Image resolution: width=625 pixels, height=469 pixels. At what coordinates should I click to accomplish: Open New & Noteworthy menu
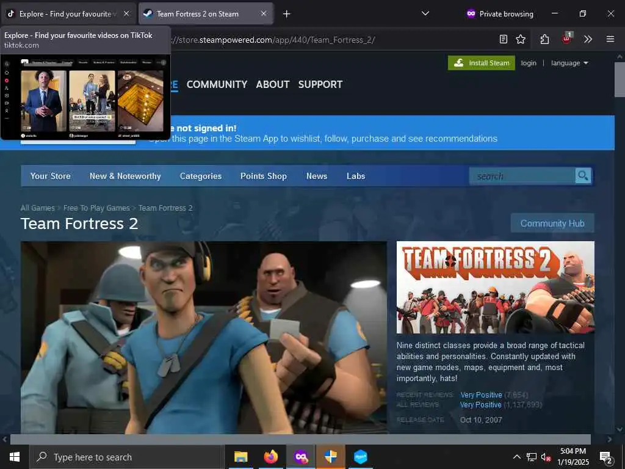125,176
